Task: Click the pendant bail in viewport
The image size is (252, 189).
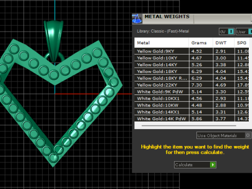Action: click(x=54, y=41)
